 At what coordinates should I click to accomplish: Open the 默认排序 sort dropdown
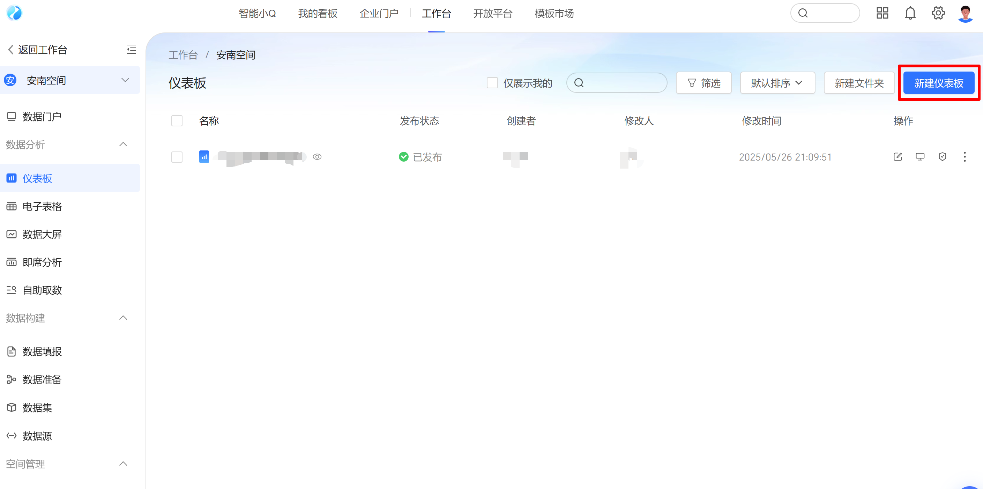[777, 83]
